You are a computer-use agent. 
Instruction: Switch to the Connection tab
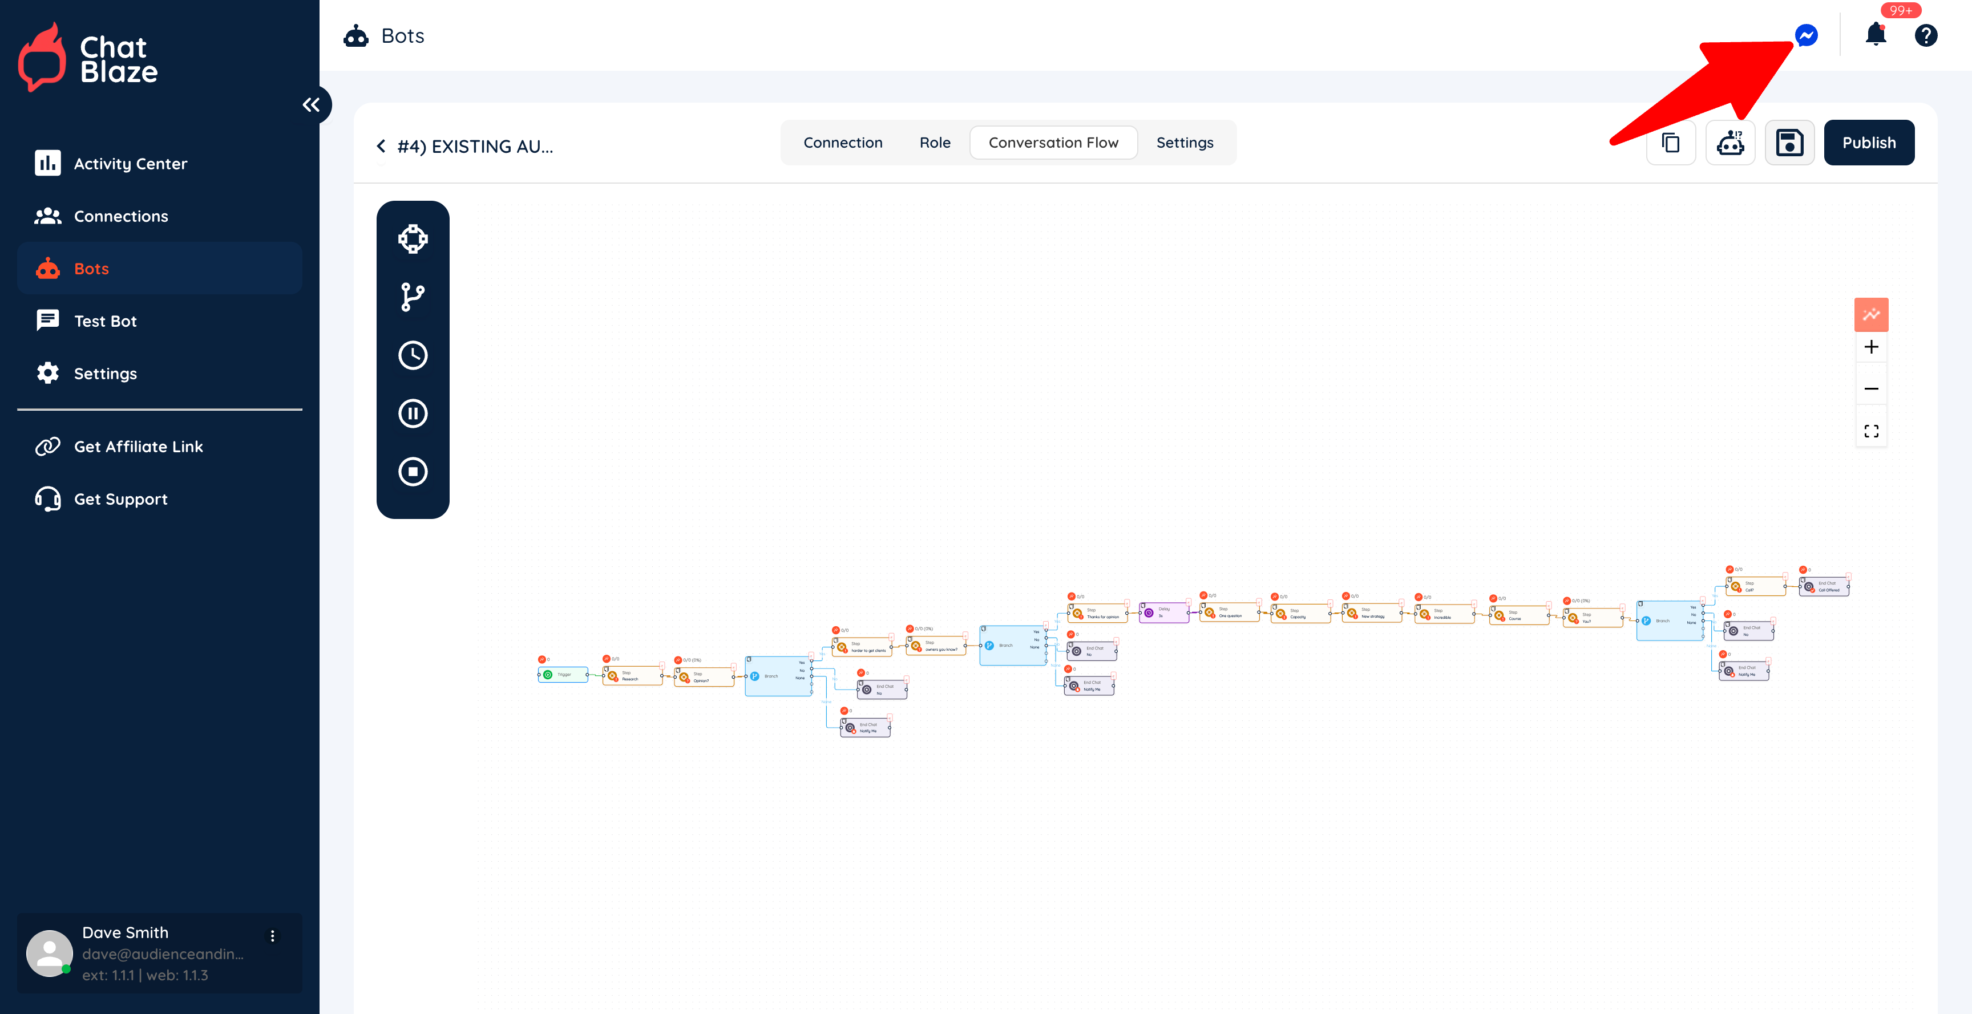[x=842, y=143]
